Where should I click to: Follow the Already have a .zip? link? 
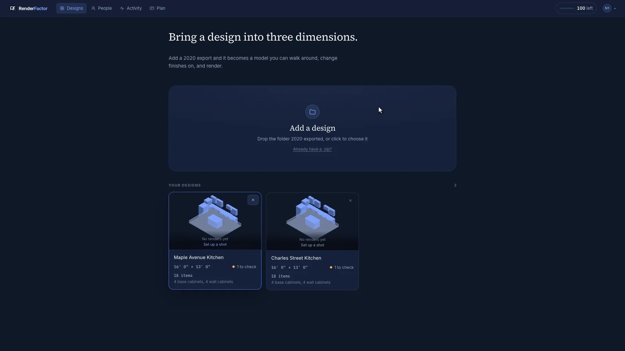click(x=312, y=149)
